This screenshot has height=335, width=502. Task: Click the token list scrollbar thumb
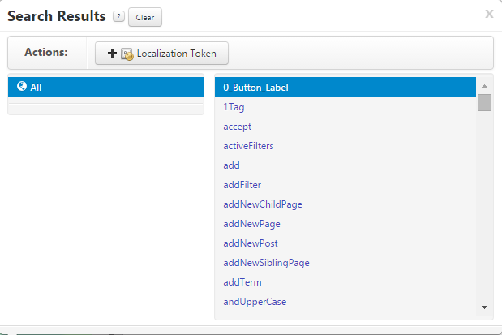[x=484, y=102]
